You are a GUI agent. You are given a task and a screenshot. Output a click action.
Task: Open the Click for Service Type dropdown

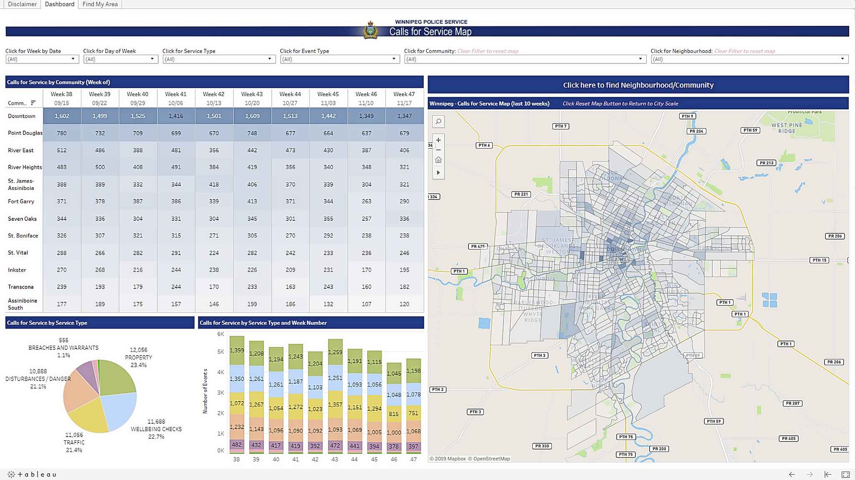coord(269,59)
